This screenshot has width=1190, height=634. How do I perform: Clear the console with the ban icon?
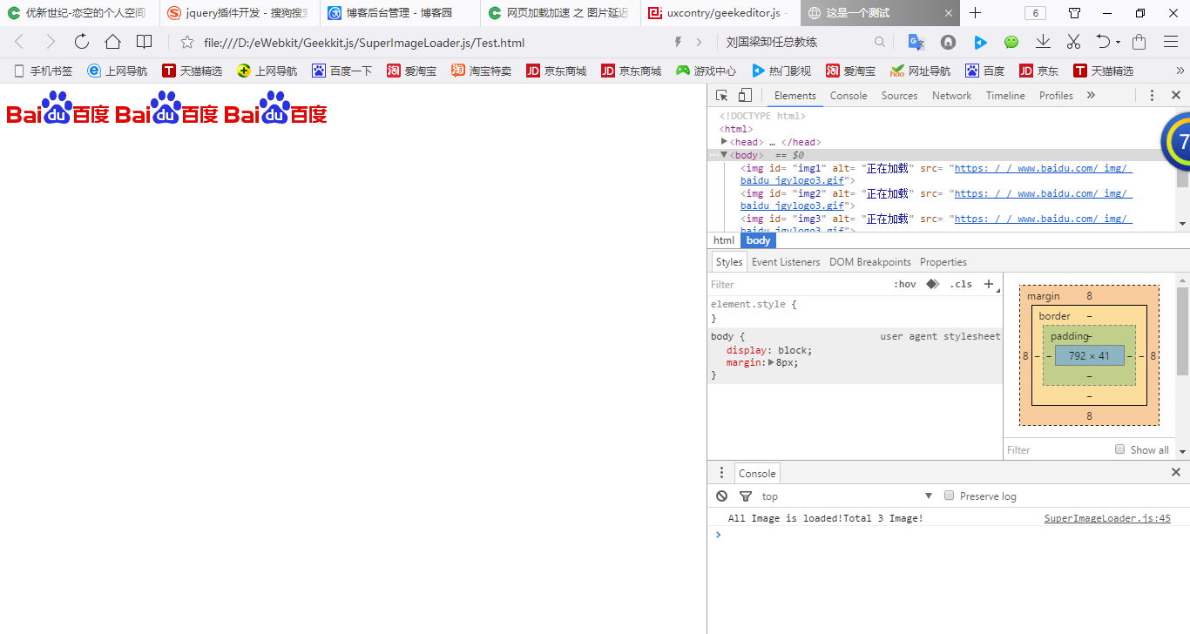721,496
